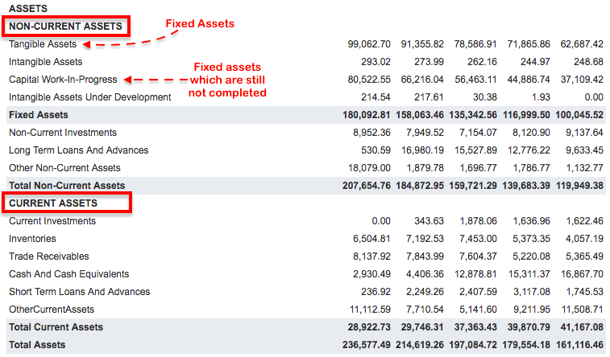Select Long Term Loans And Advances label

coord(79,150)
